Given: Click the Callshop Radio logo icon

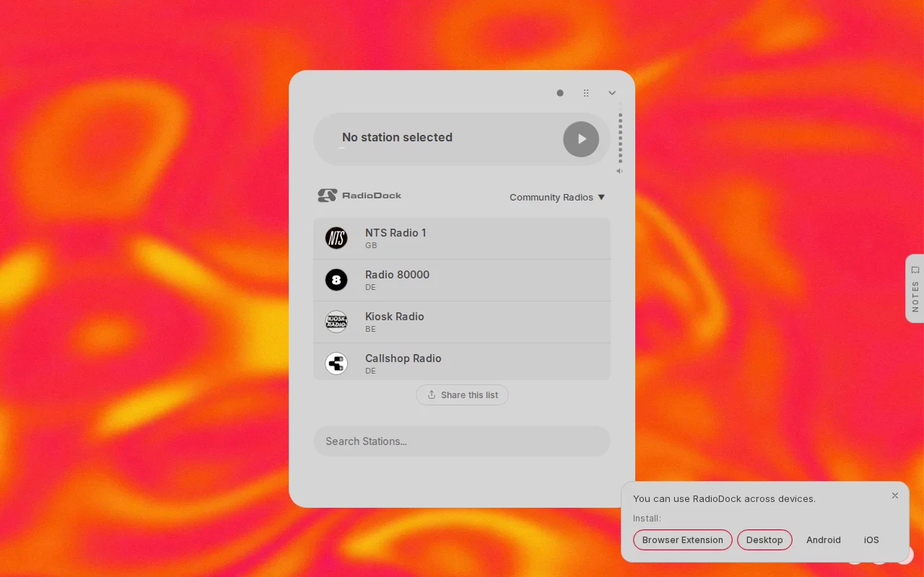Looking at the screenshot, I should (336, 364).
